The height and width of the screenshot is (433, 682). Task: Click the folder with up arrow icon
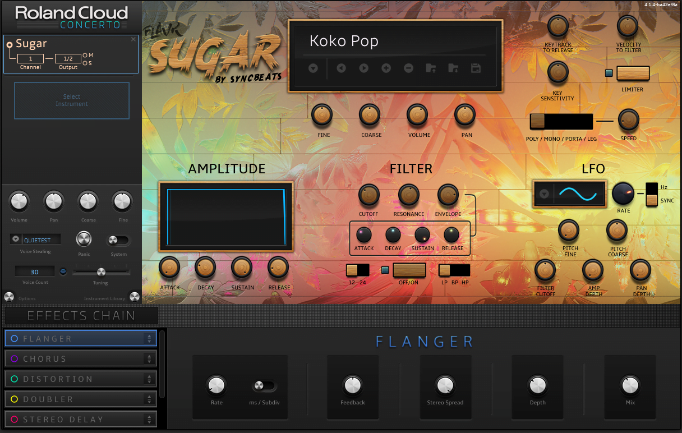coord(431,68)
